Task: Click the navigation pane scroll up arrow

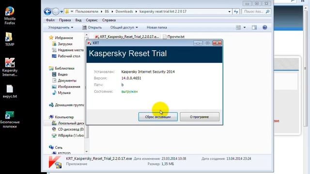Action: point(86,35)
